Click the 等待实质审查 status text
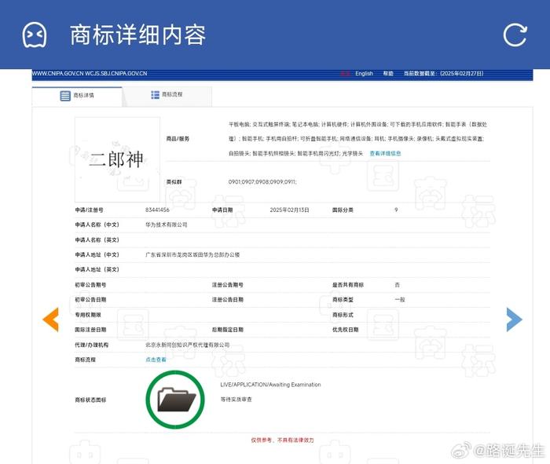The width and height of the screenshot is (550, 464). [x=236, y=399]
